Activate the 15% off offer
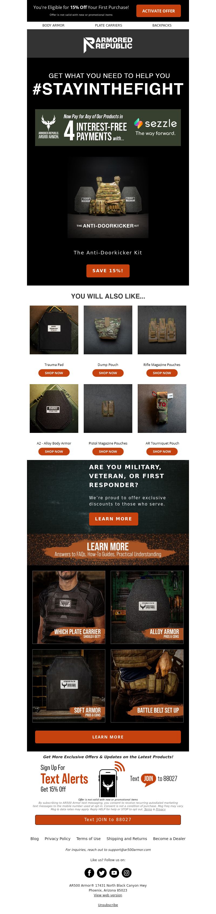This screenshot has width=216, height=914. (x=158, y=11)
